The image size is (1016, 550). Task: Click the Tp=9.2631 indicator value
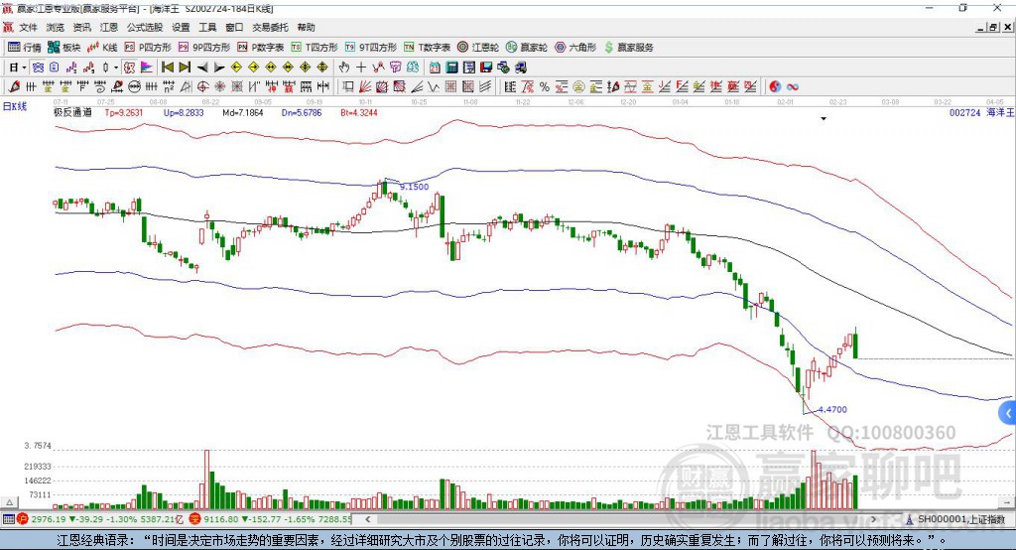124,112
